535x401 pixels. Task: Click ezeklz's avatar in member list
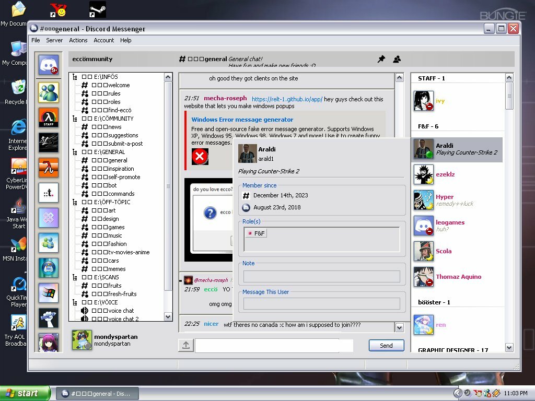424,174
